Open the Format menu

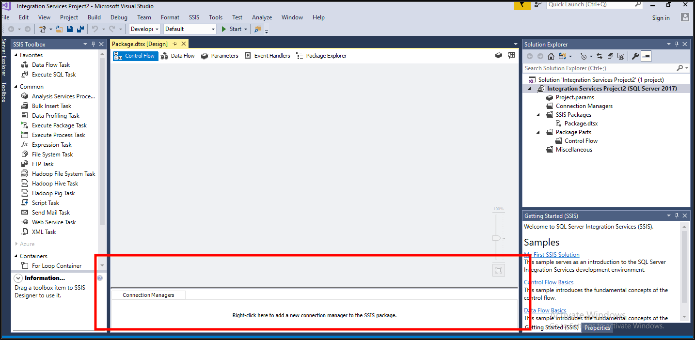coord(170,17)
